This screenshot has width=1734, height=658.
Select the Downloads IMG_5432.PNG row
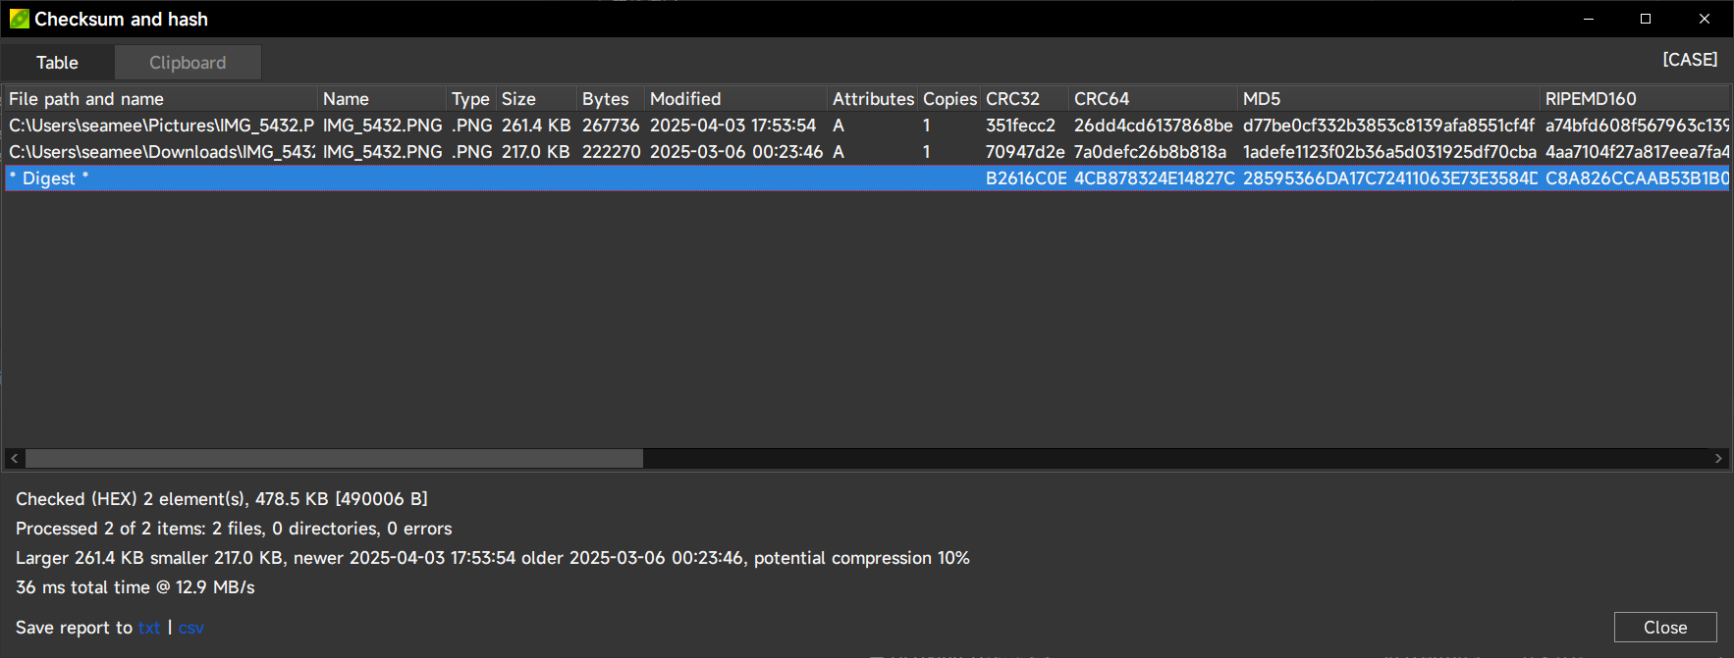867,152
